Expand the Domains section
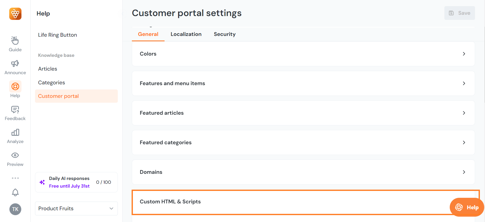485x222 pixels. [x=303, y=172]
